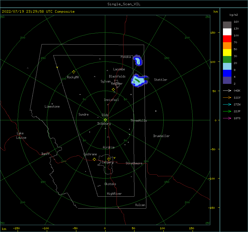Screen dimensions: 248x232
Task: Click the red 100 kg/m2 legend swatch
Action: pos(227,39)
